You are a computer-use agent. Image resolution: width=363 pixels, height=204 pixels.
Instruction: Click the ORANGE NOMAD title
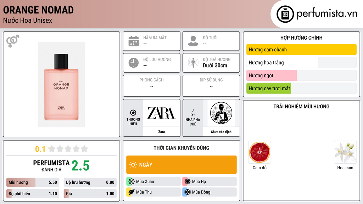tap(38, 10)
